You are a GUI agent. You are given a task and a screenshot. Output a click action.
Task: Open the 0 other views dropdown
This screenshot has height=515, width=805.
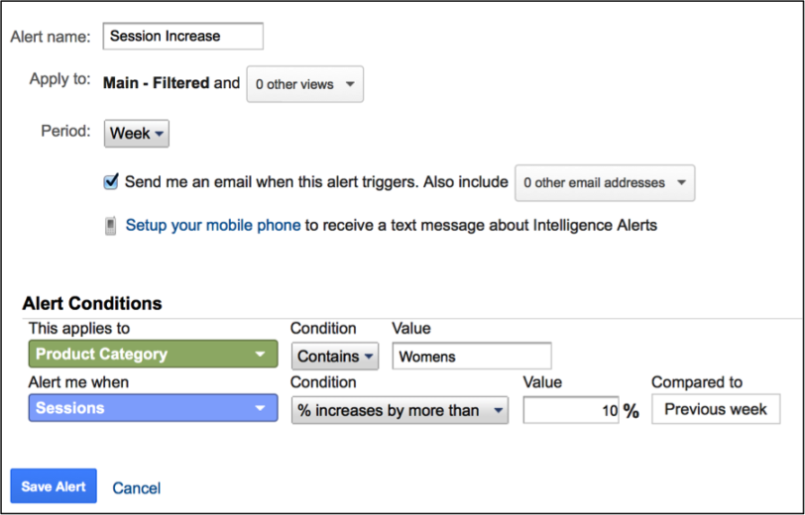click(305, 84)
